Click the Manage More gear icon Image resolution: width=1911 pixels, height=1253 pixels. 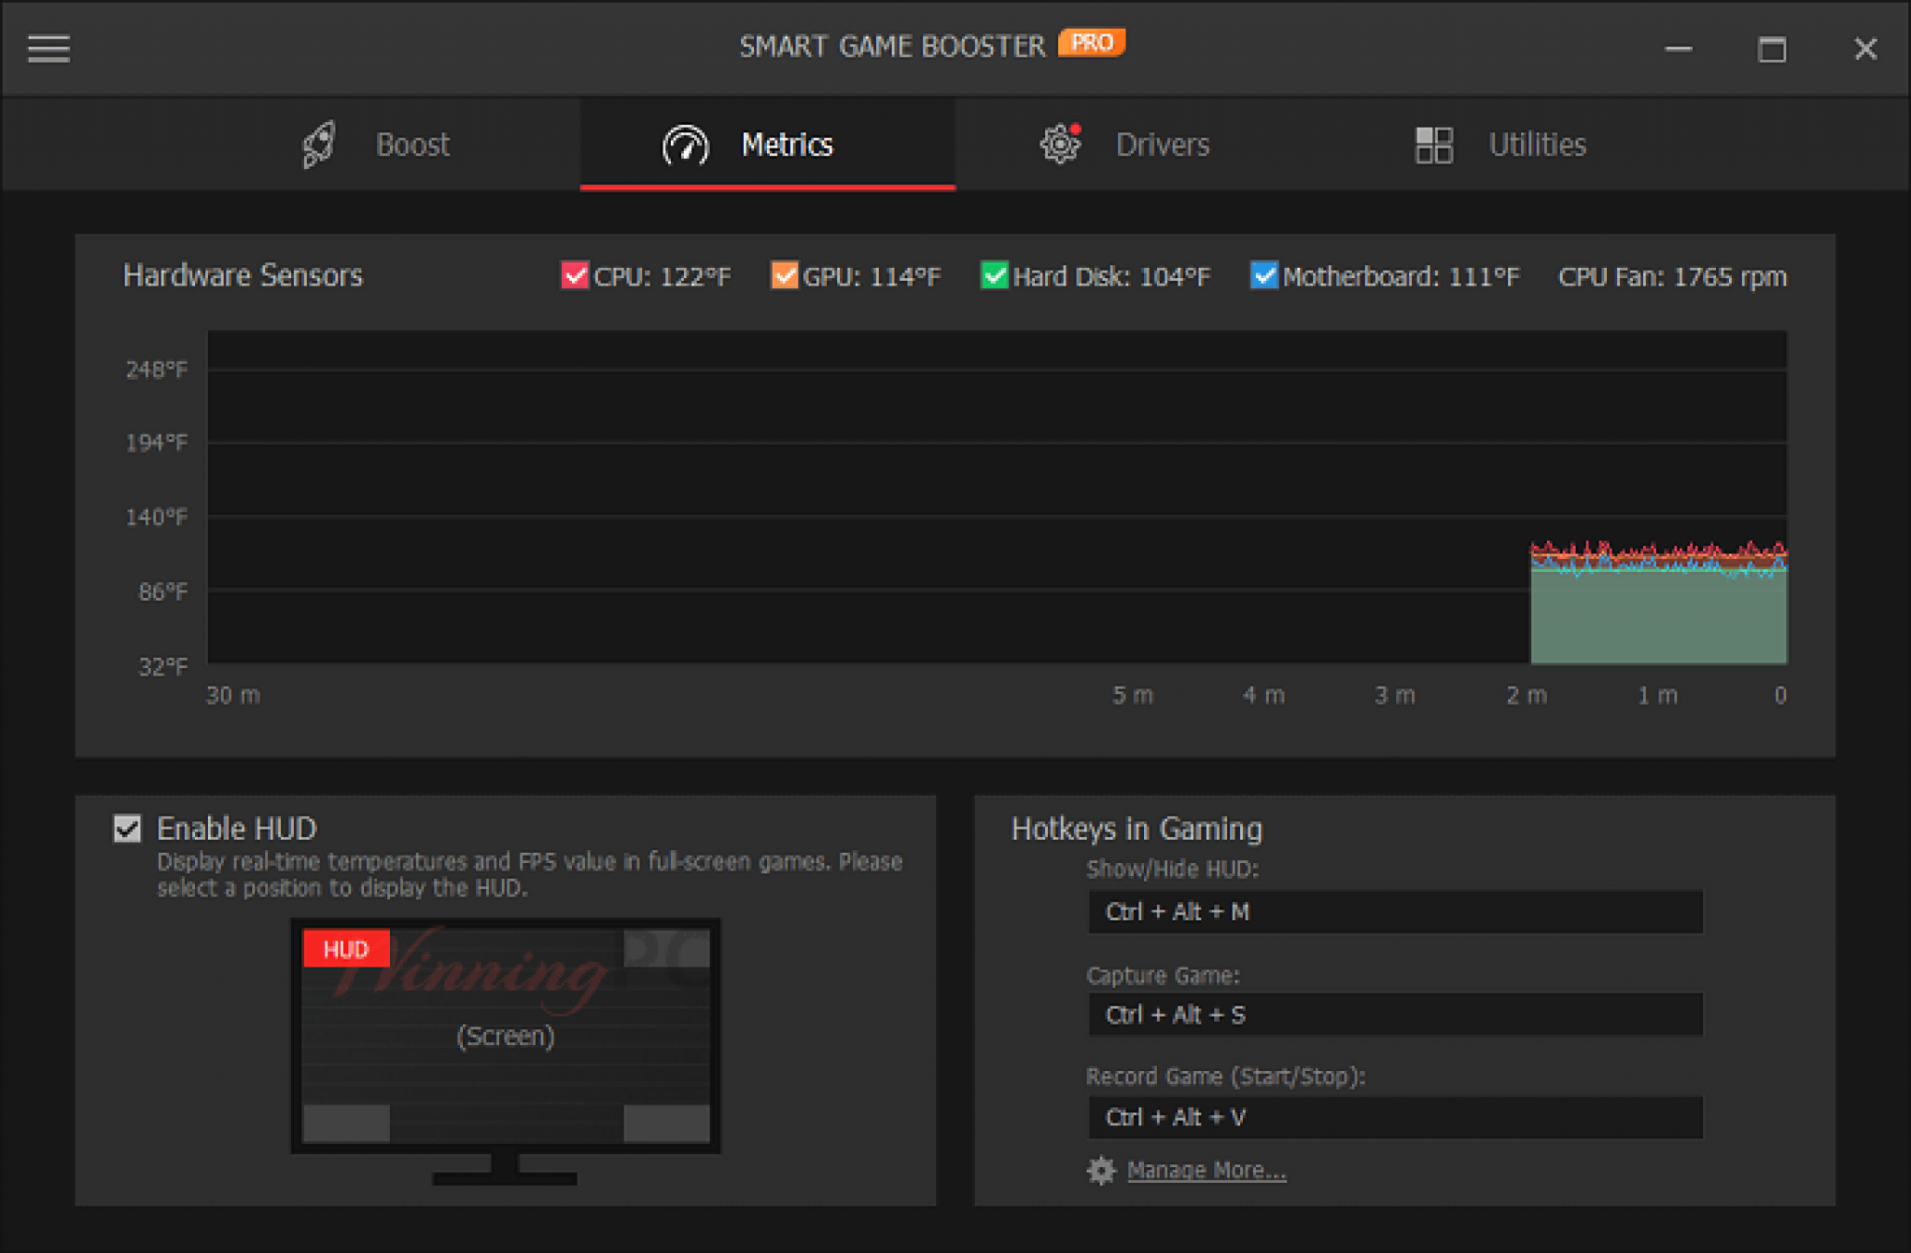pos(1101,1170)
